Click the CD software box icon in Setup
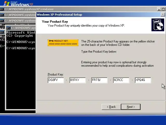 click(x=158, y=25)
